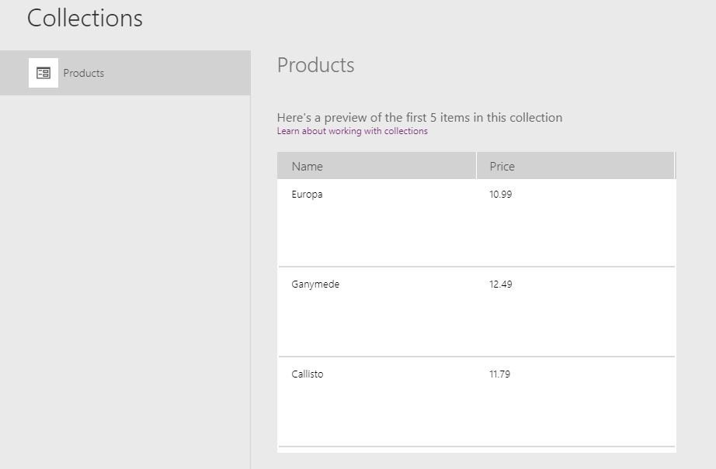Click the Products heading above the preview
716x469 pixels.
[x=315, y=65]
